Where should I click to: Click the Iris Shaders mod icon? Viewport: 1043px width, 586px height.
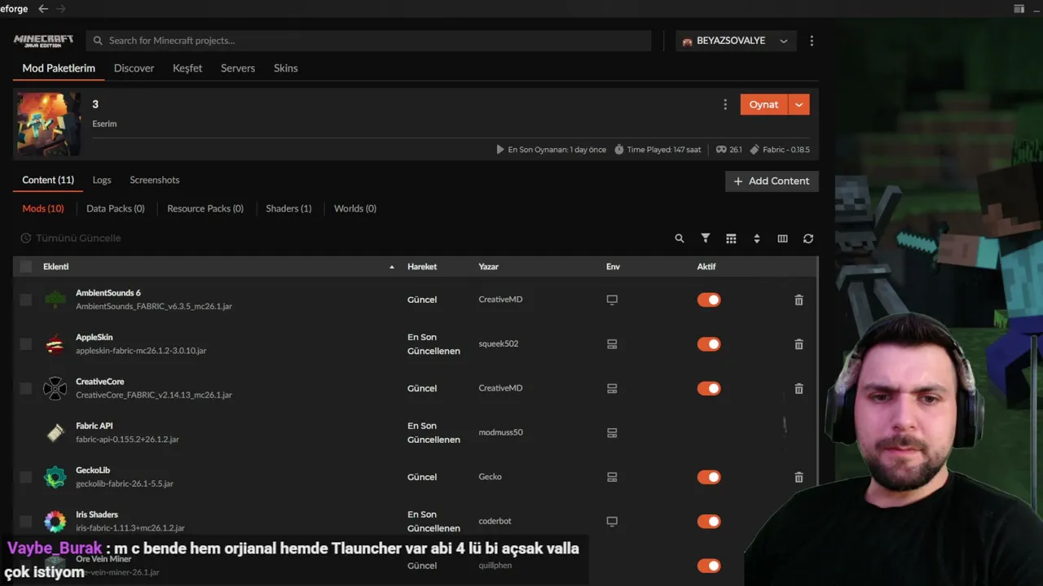(55, 522)
